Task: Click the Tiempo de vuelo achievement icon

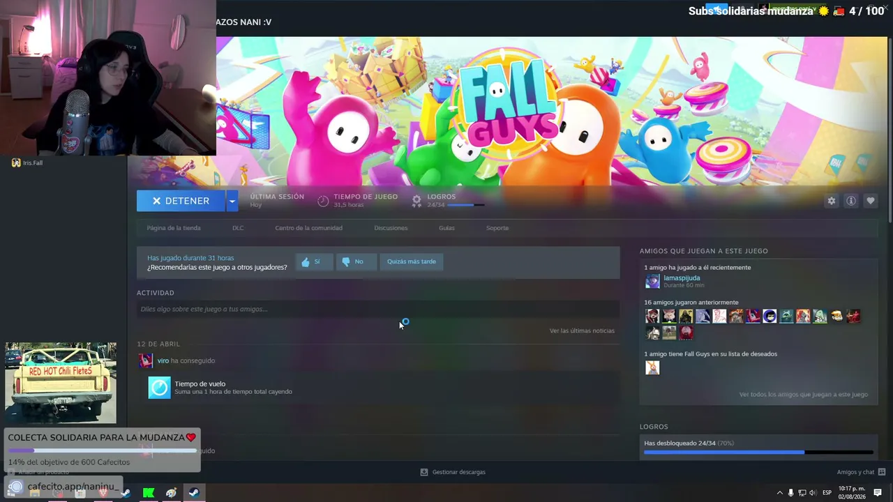Action: [x=159, y=388]
